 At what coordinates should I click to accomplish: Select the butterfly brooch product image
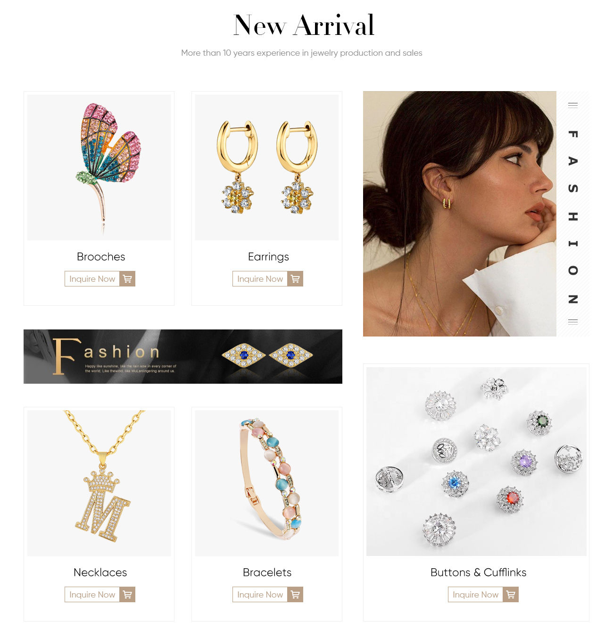point(99,168)
